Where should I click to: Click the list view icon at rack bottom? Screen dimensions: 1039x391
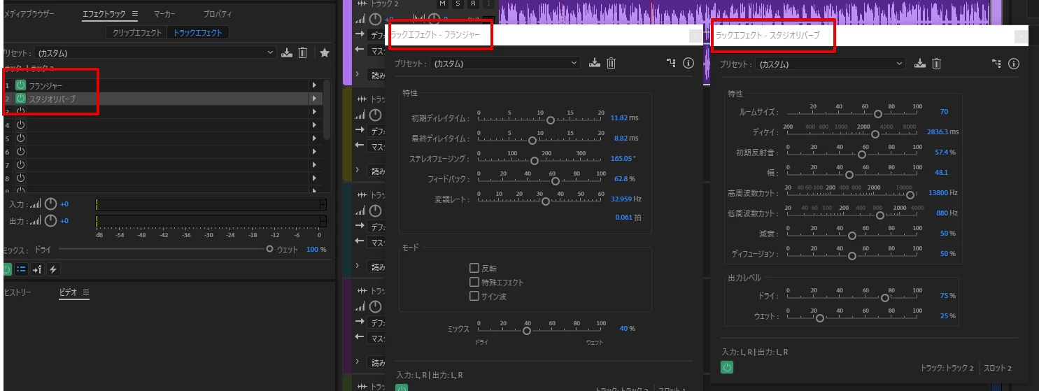tap(21, 269)
